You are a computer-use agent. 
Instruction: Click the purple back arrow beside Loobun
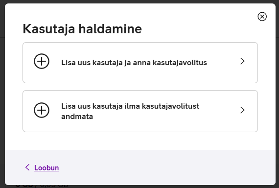27,167
